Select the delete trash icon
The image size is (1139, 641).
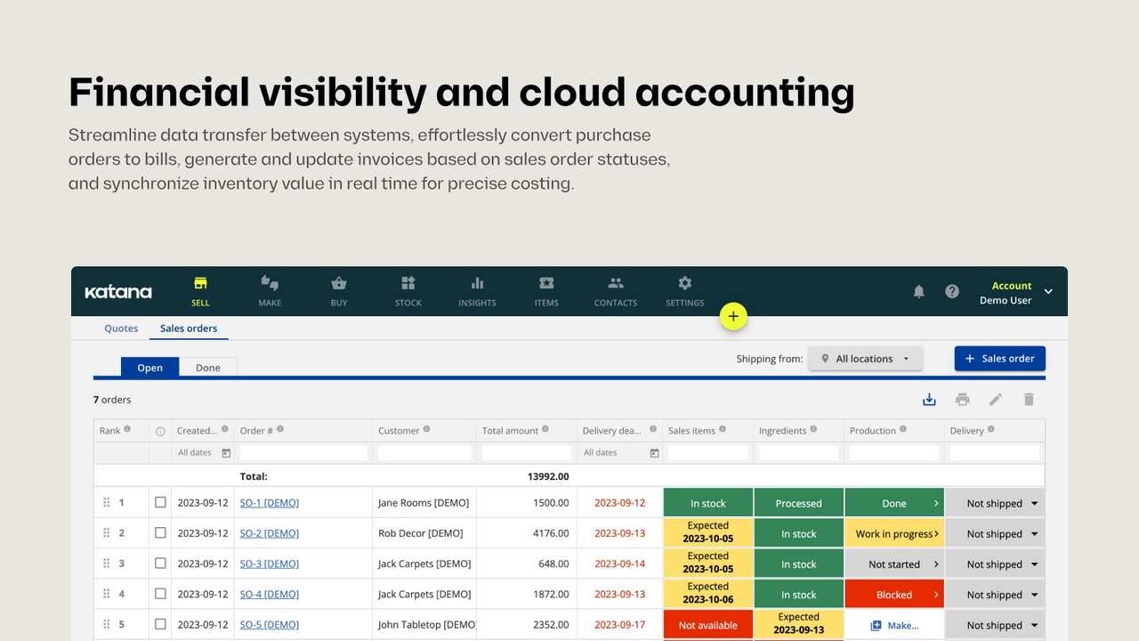[x=1029, y=399]
